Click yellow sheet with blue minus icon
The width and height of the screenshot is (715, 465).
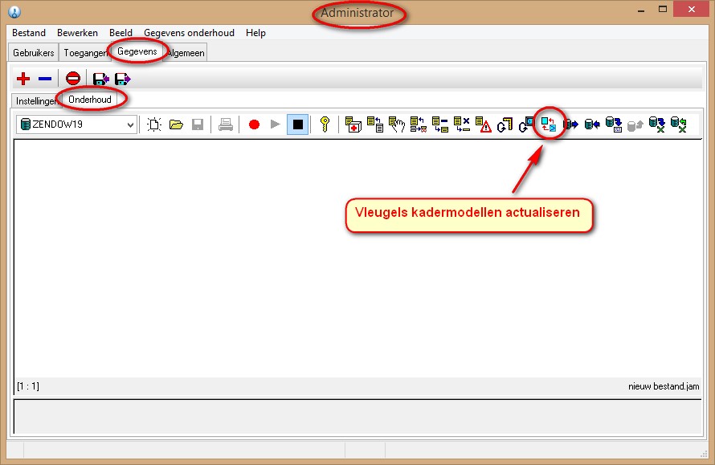[x=440, y=124]
